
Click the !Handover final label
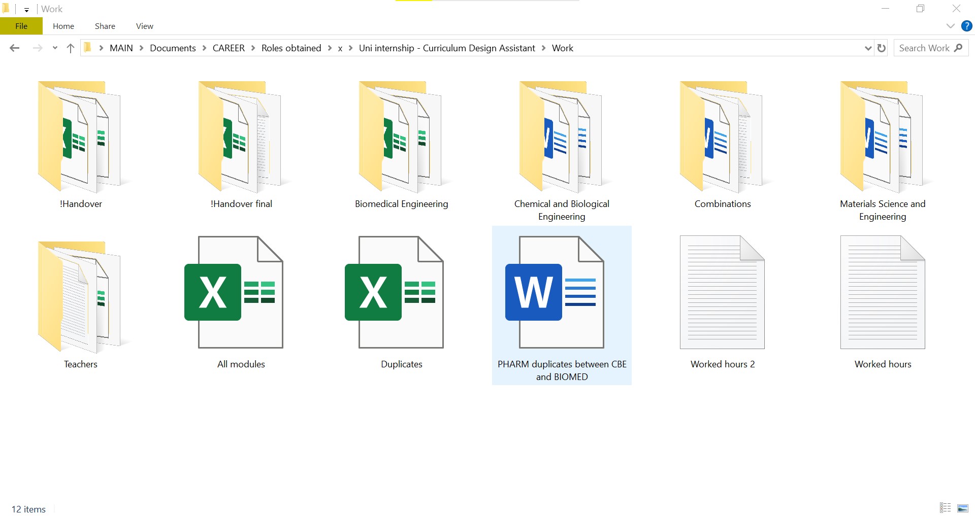241,204
